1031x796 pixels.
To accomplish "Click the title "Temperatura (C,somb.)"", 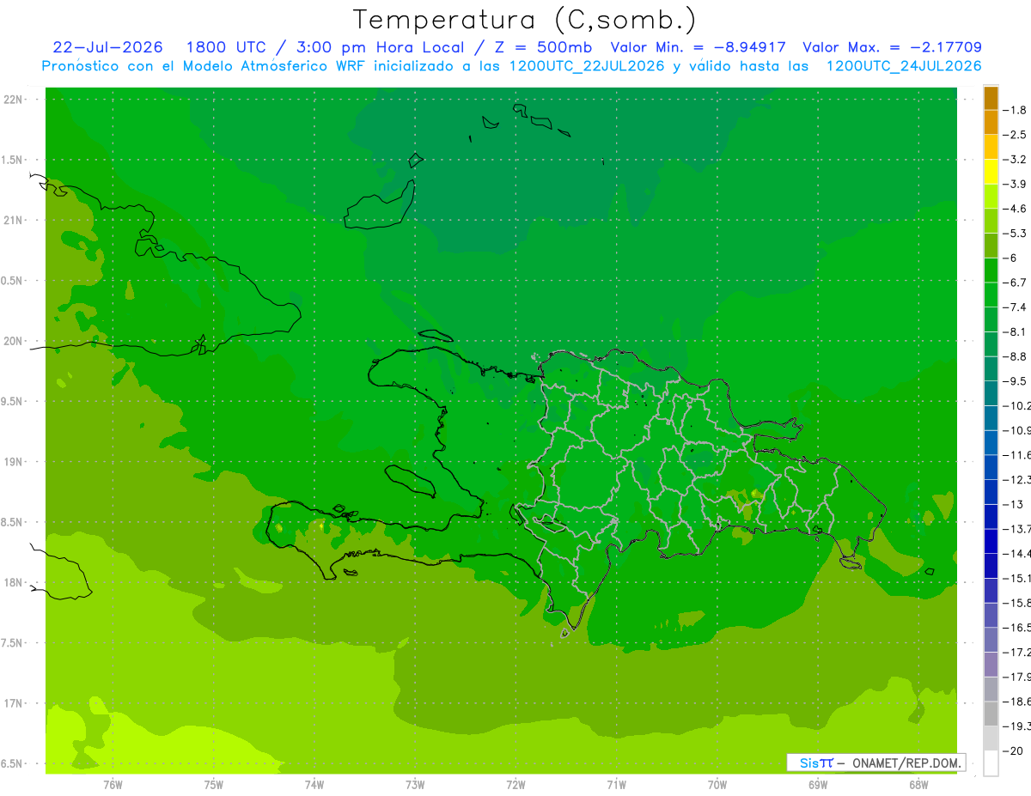I will (525, 20).
